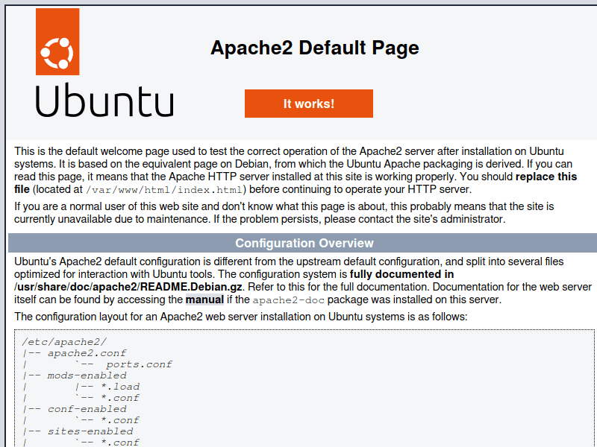Image resolution: width=597 pixels, height=447 pixels.
Task: Click the bold /usr/share/doc/apache2/README.Debian.gz path
Action: (x=128, y=287)
